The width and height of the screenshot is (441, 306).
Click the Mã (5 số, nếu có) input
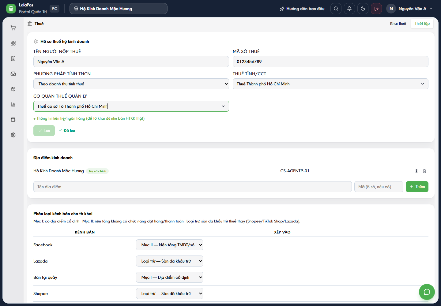click(379, 187)
